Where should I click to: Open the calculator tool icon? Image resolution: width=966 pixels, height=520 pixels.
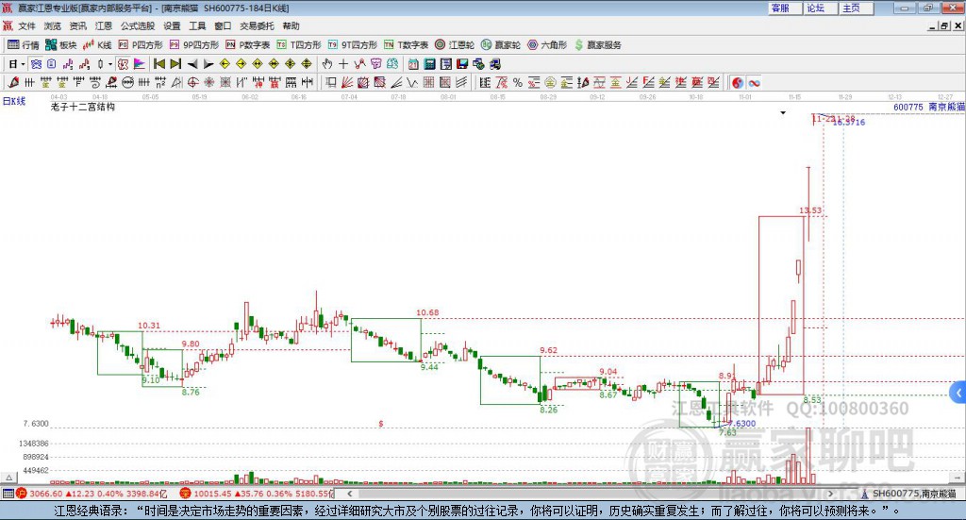(429, 64)
